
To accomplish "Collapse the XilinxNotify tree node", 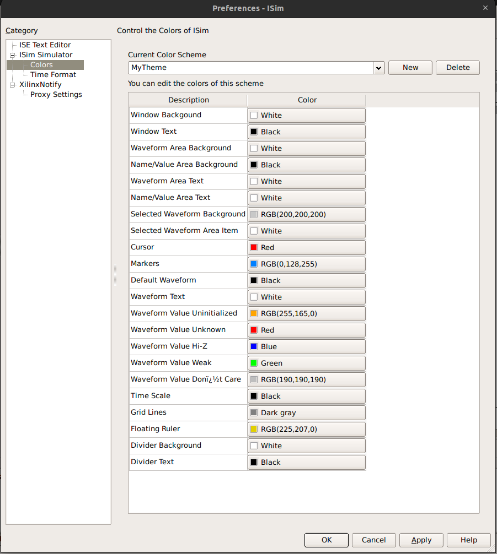I will click(12, 85).
